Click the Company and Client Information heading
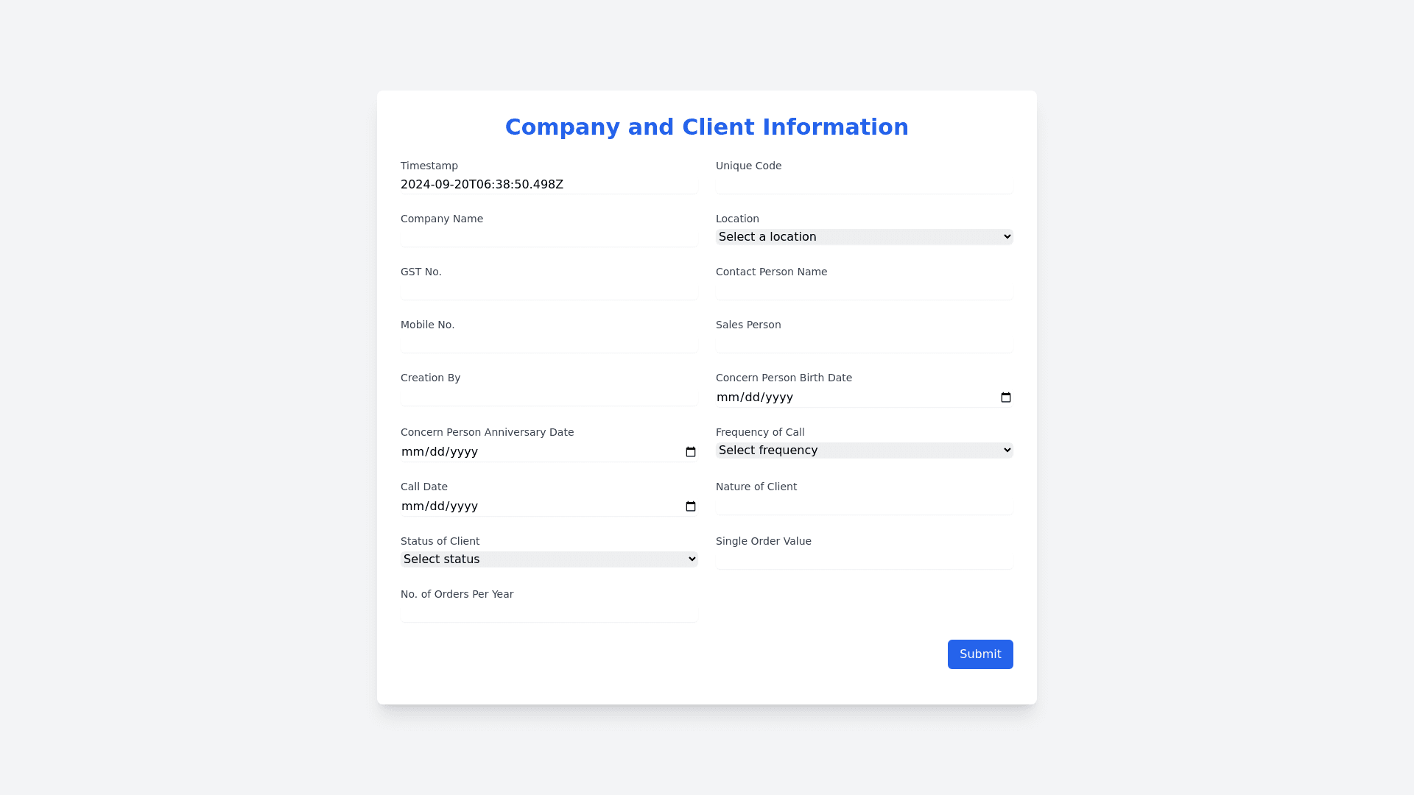Viewport: 1414px width, 795px height. point(706,127)
